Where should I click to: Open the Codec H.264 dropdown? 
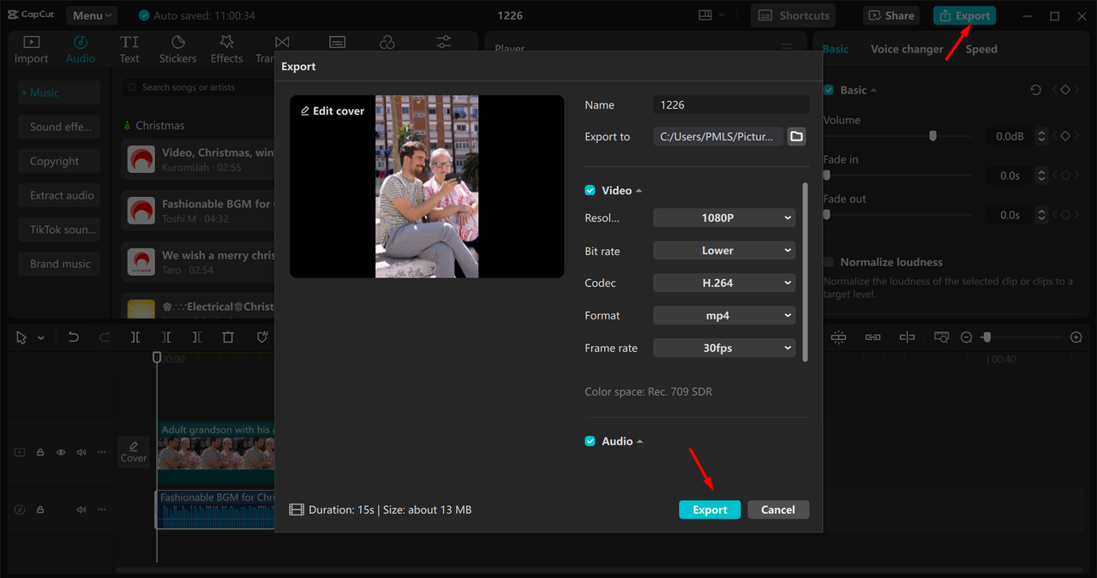tap(724, 283)
